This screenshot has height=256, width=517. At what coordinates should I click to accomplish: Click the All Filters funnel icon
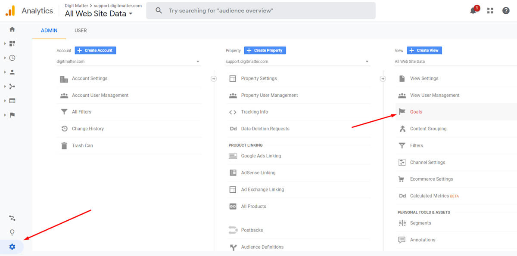click(64, 112)
